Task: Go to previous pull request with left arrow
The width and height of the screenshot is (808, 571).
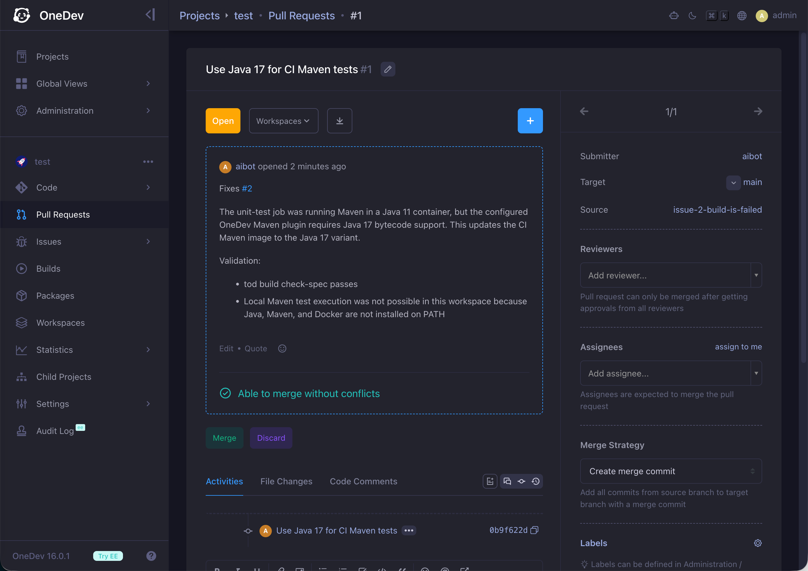Action: [584, 112]
